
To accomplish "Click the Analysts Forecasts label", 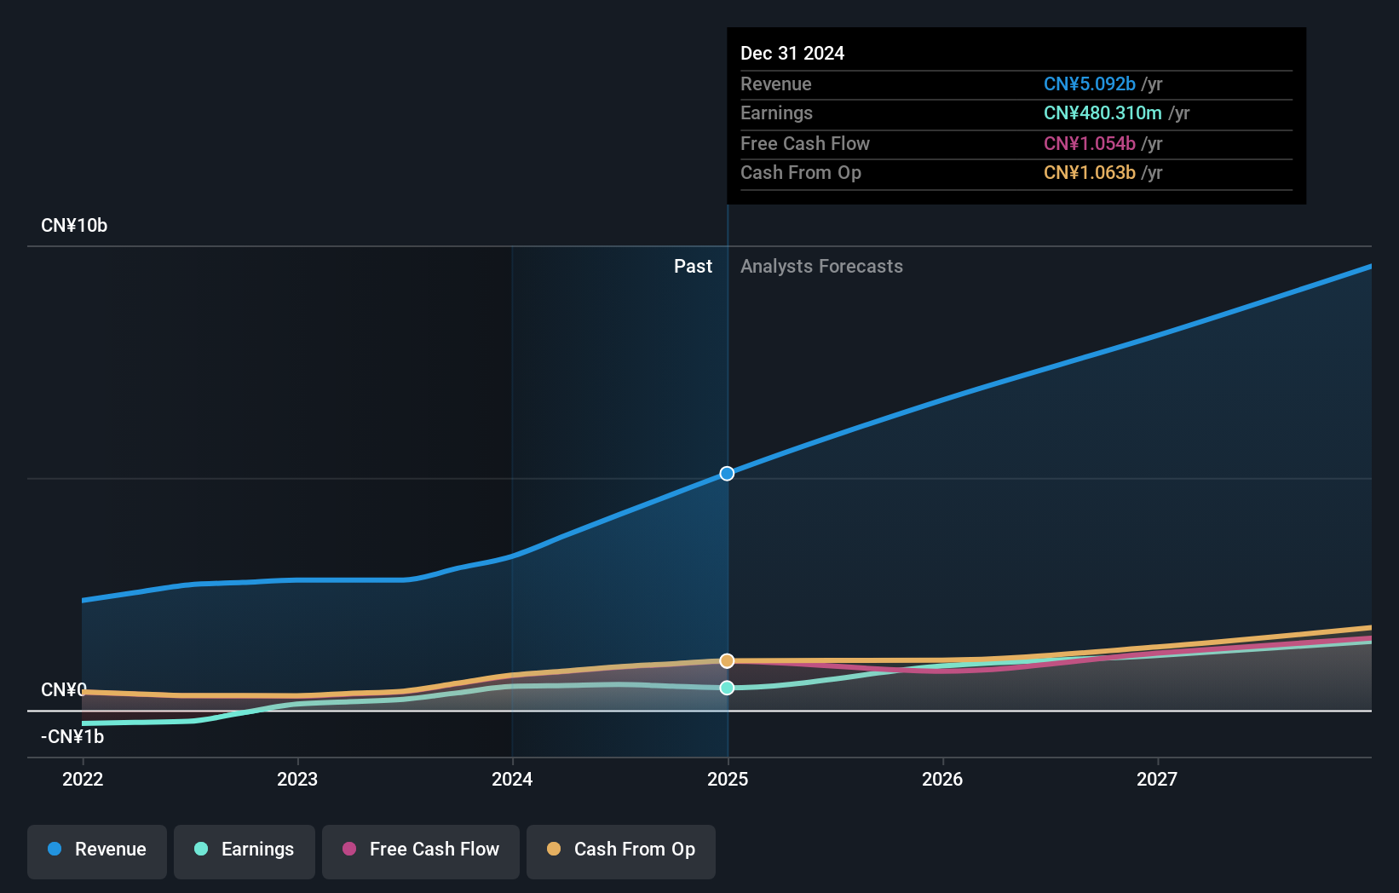I will click(x=821, y=267).
